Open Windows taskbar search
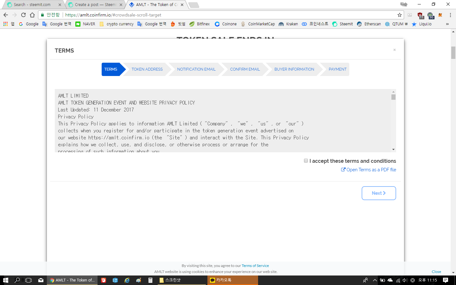Image resolution: width=456 pixels, height=285 pixels. tap(17, 280)
